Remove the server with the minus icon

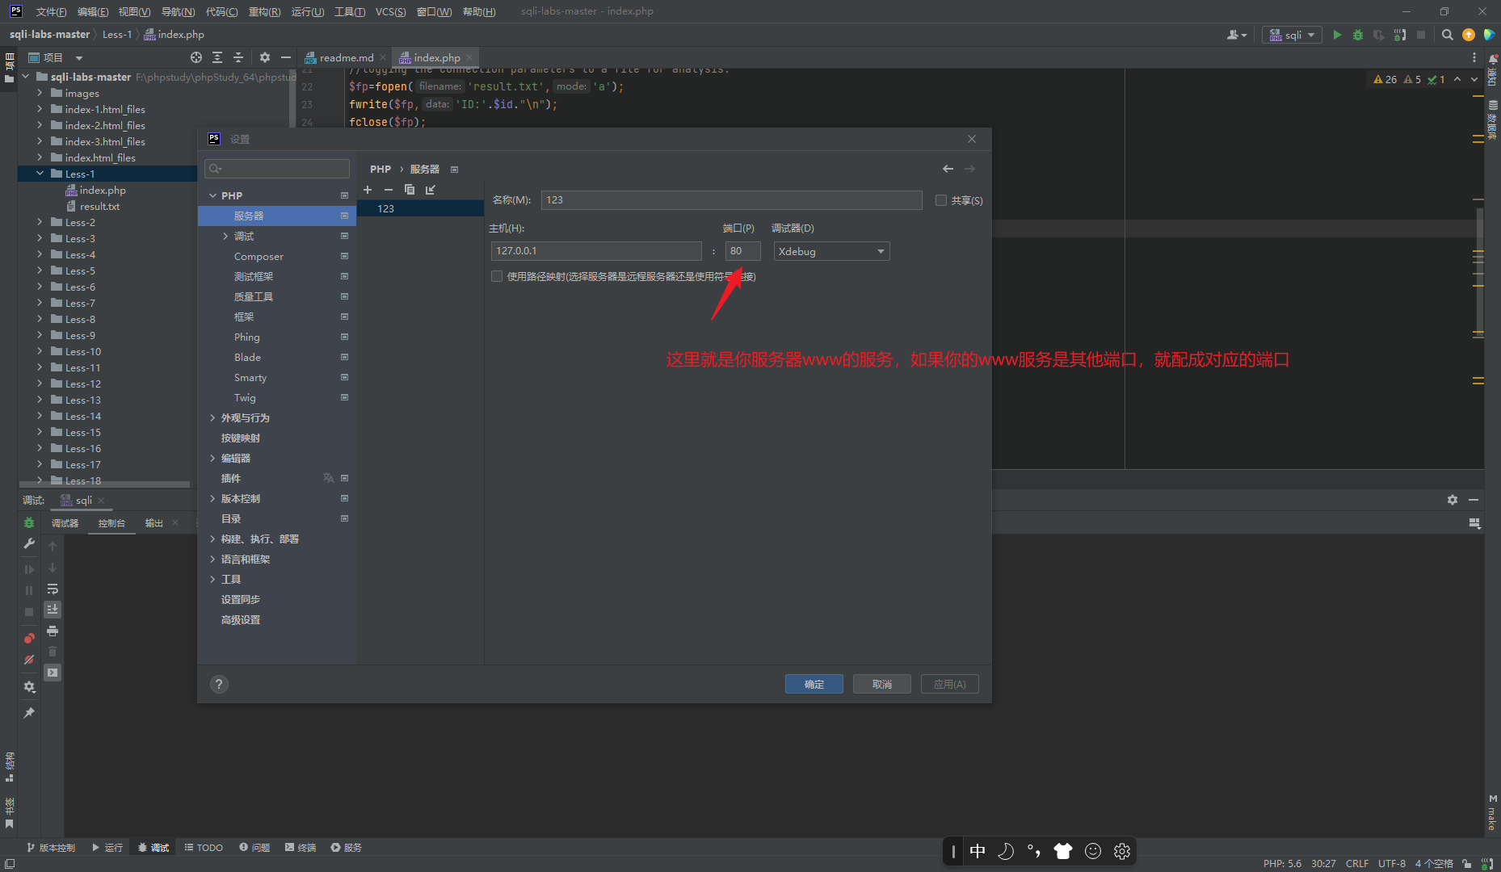click(x=389, y=190)
